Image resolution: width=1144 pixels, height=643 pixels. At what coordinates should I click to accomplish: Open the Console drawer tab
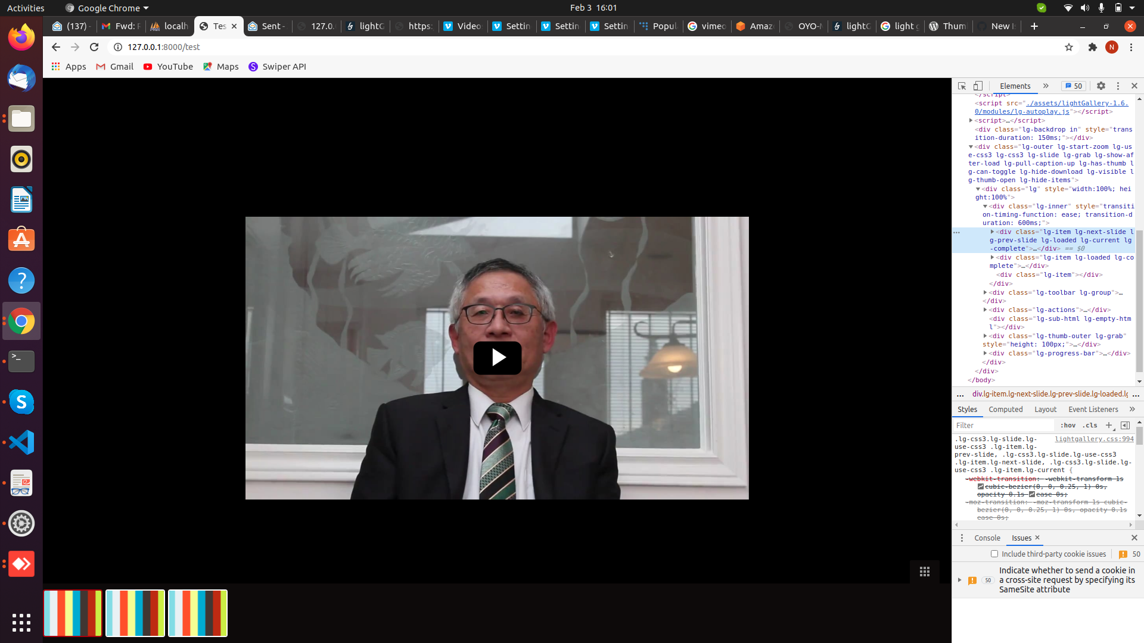click(x=987, y=538)
